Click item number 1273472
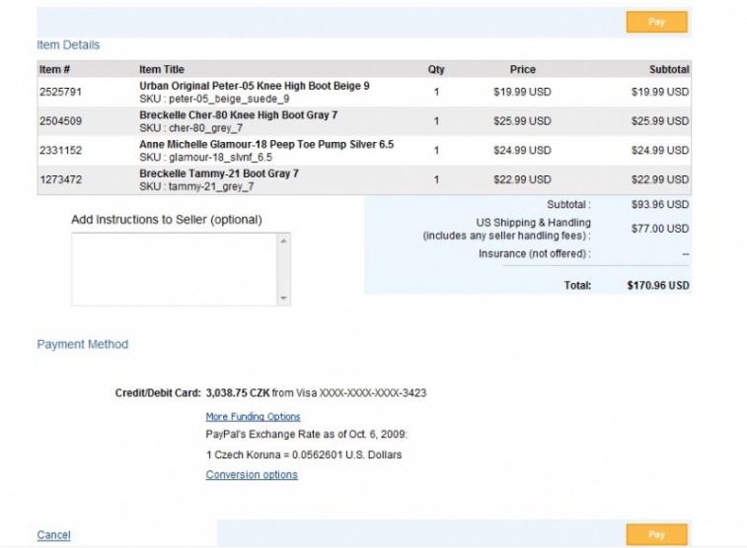 pyautogui.click(x=60, y=179)
